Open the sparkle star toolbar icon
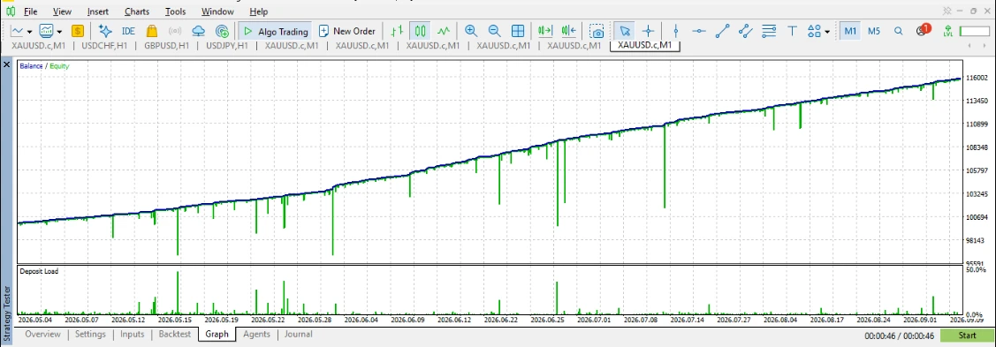The width and height of the screenshot is (996, 347). [x=105, y=30]
